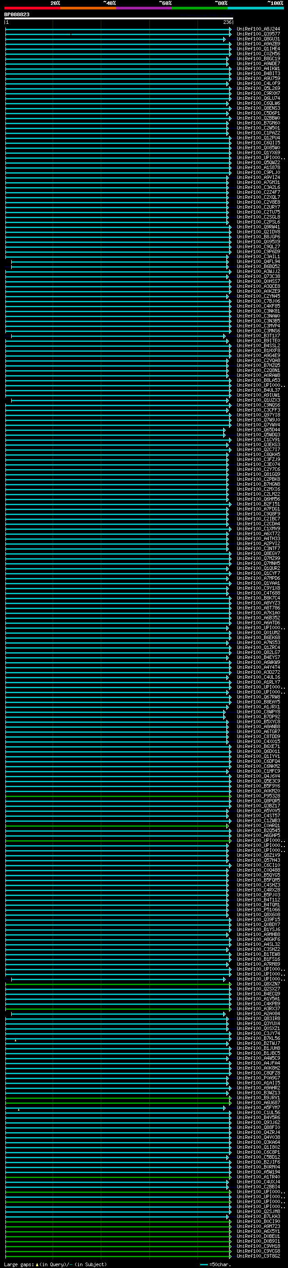Click the white query sequence bar
This screenshot has width=288, height=1268.
click(119, 19)
